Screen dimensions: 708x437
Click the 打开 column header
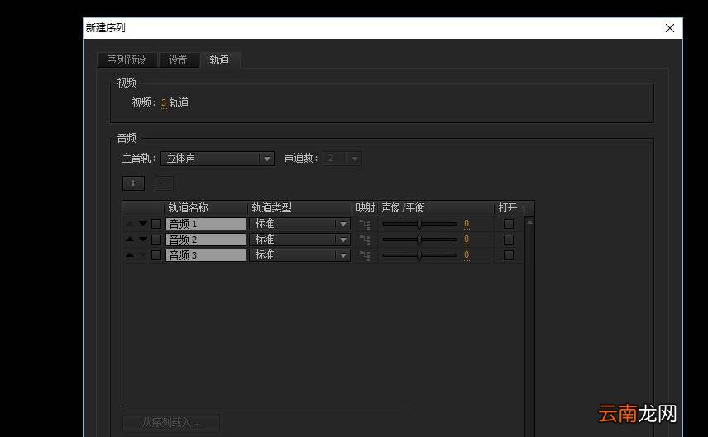tap(509, 208)
